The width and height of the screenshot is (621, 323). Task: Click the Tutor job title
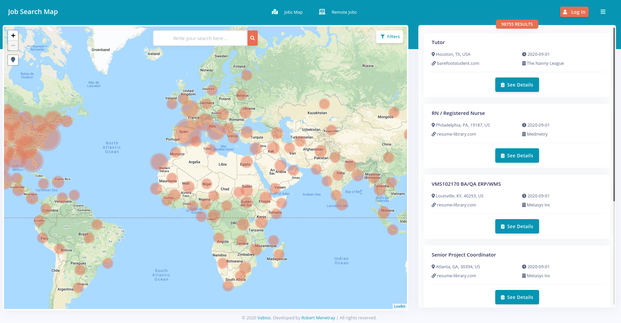tap(438, 42)
